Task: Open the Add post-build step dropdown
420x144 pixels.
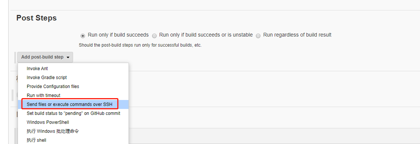Action: pos(45,57)
